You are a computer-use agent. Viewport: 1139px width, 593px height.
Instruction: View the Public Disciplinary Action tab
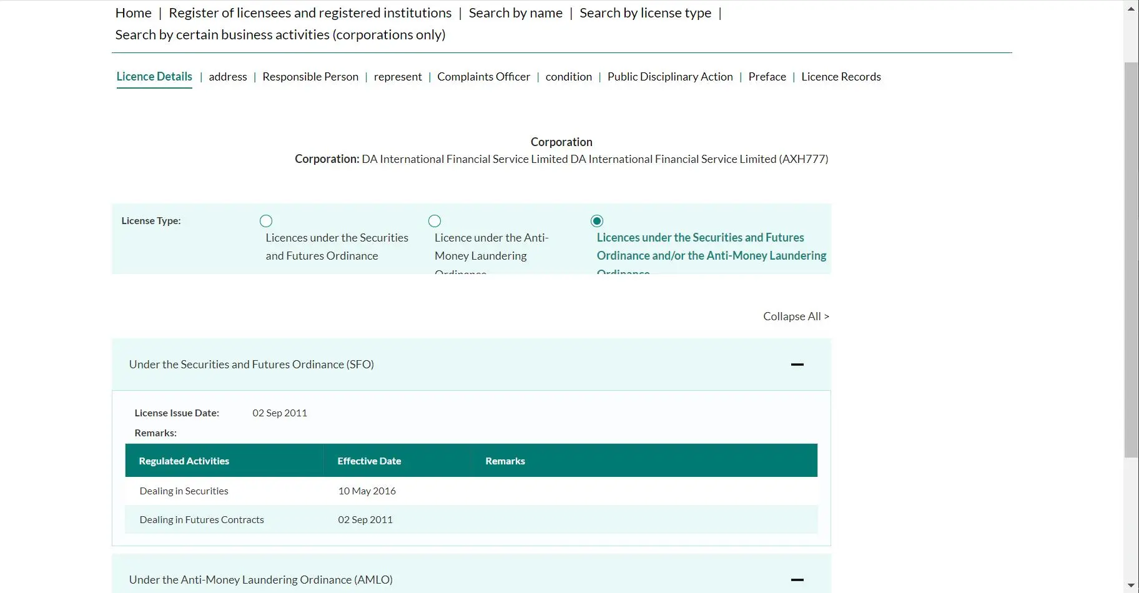670,77
